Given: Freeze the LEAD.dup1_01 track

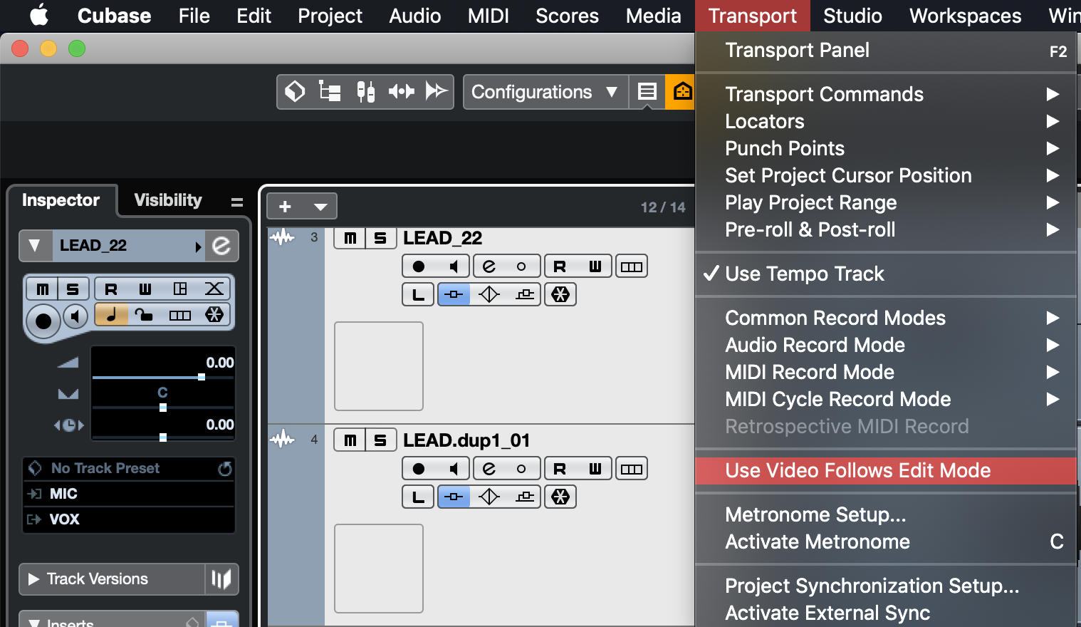Looking at the screenshot, I should click(x=560, y=497).
